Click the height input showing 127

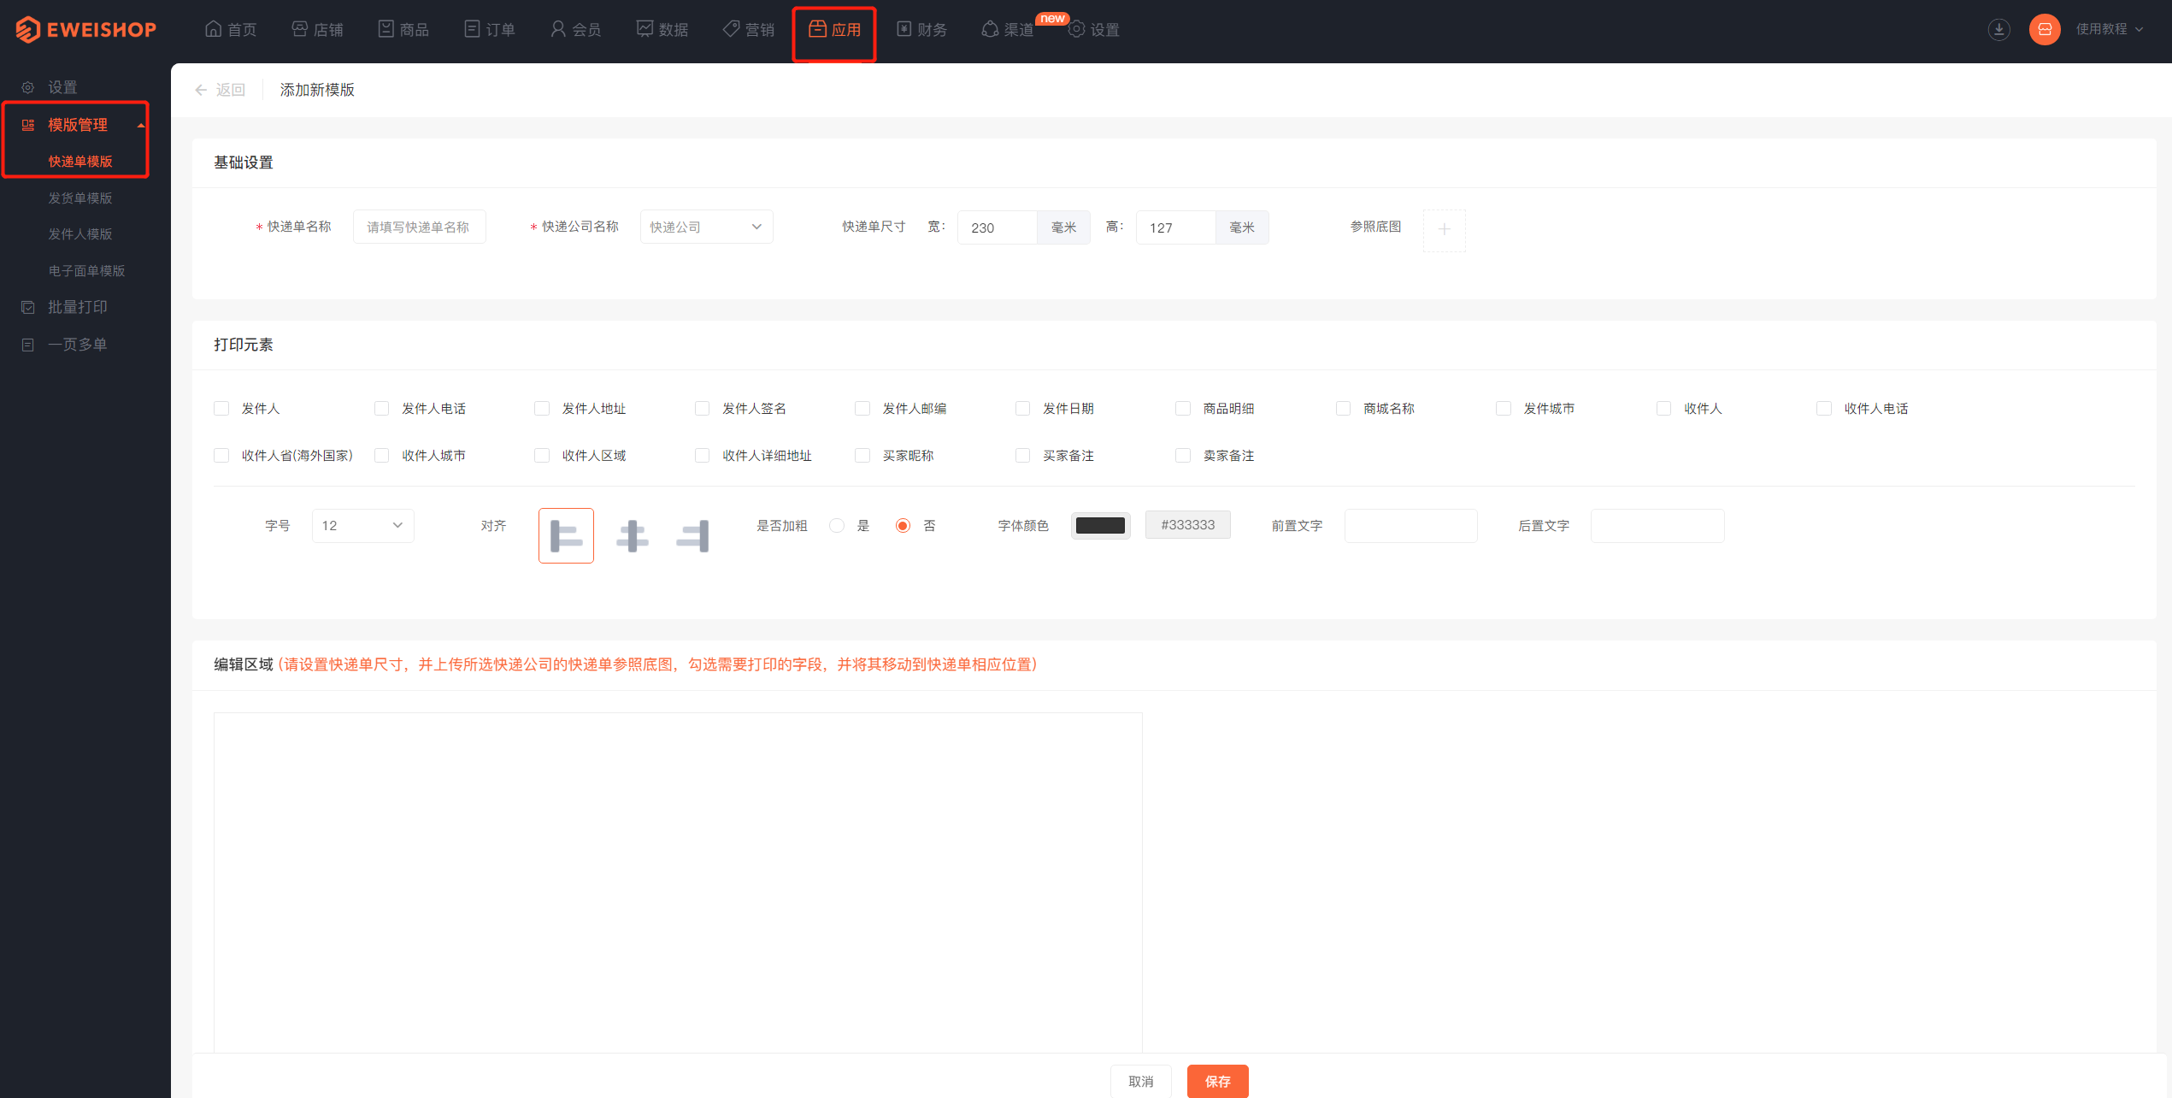(x=1176, y=227)
